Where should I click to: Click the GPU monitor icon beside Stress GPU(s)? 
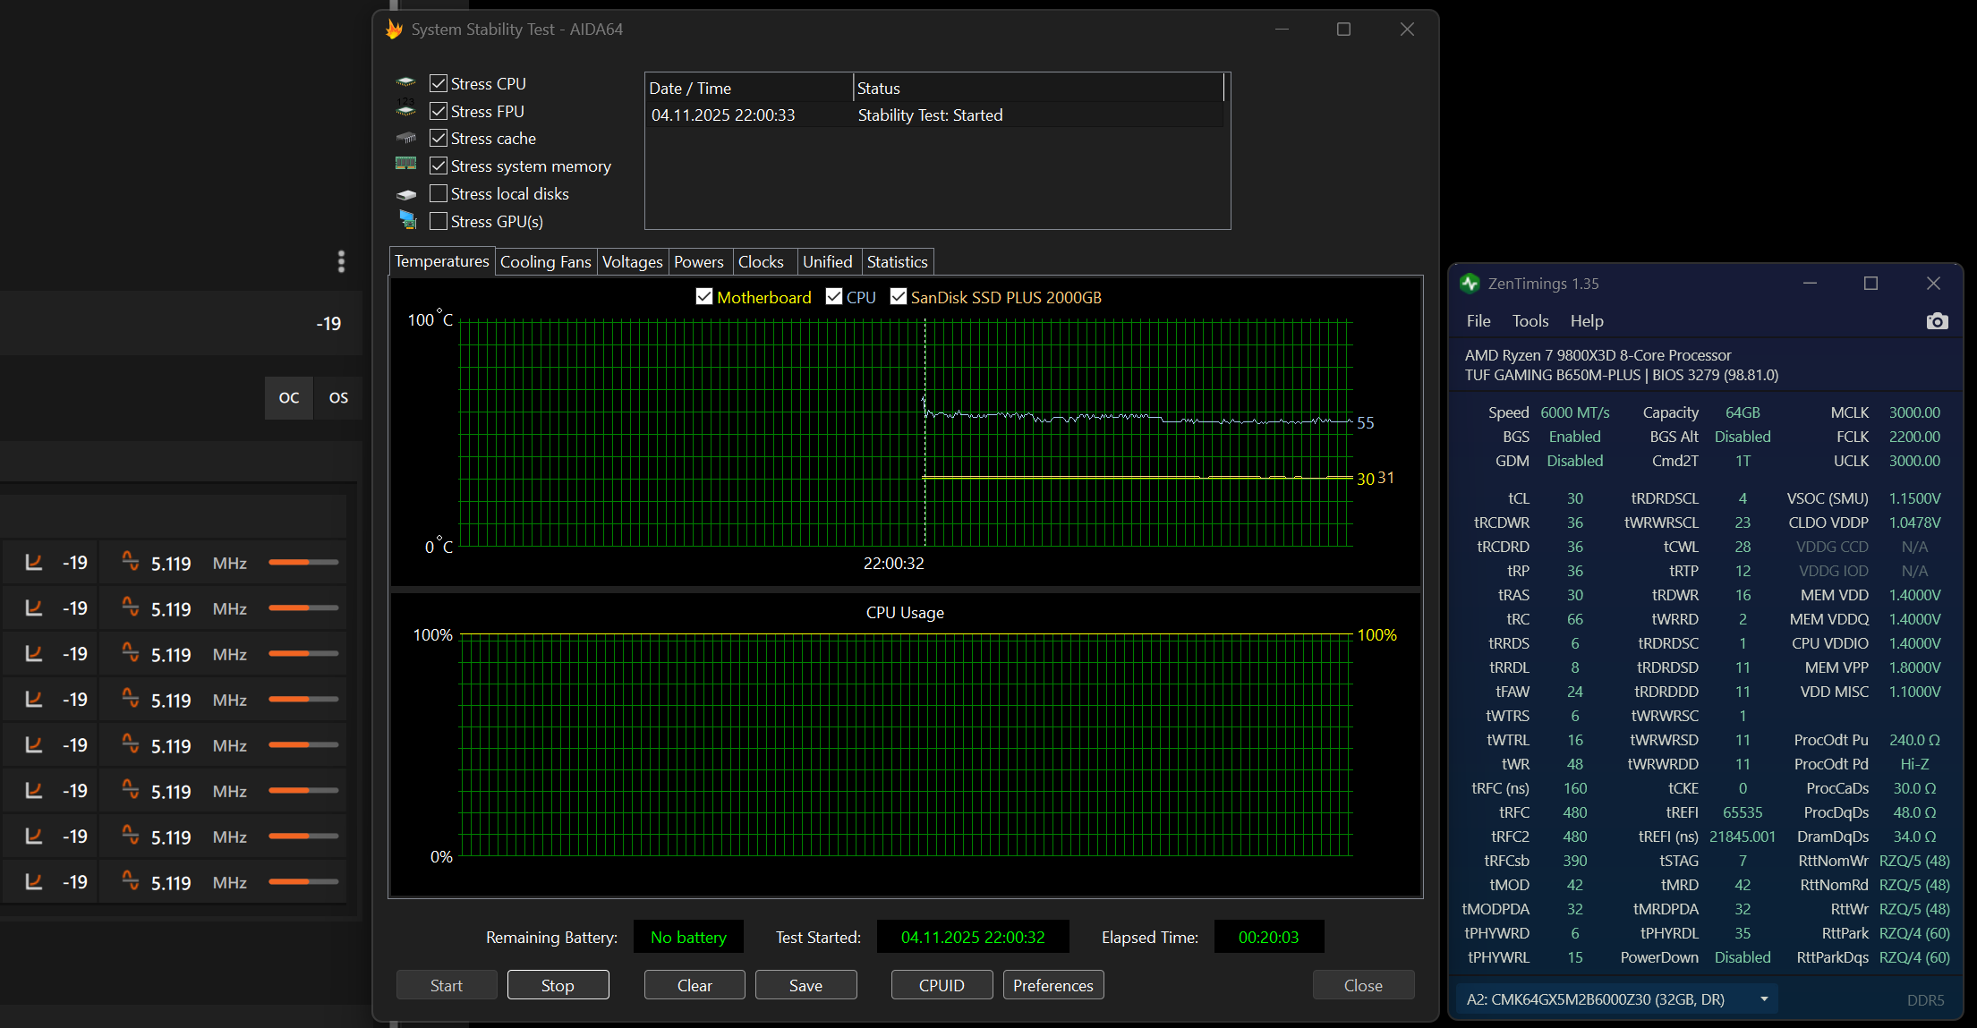407,220
